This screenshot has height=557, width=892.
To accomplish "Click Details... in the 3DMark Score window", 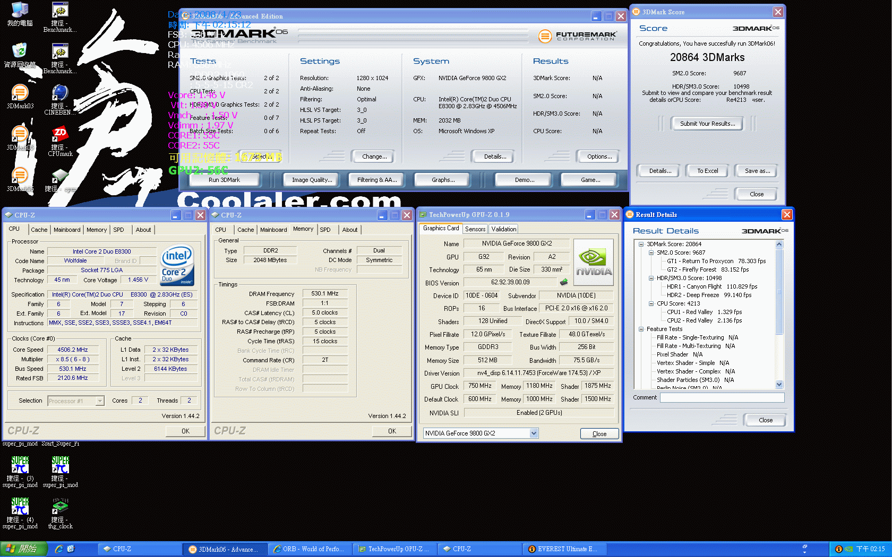I will [660, 171].
